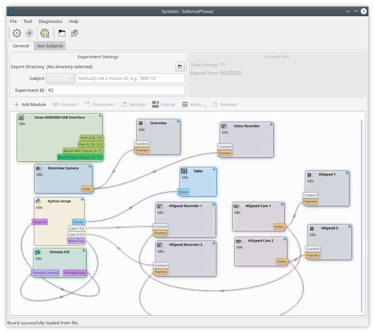Click the Overview Camera module's camera icon
The width and height of the screenshot is (375, 333).
click(39, 168)
